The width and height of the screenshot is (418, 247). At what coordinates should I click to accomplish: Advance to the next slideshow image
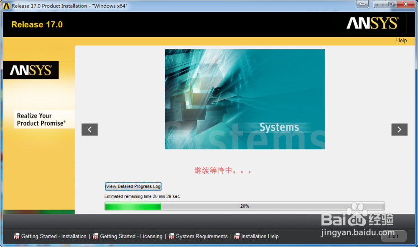(x=399, y=129)
